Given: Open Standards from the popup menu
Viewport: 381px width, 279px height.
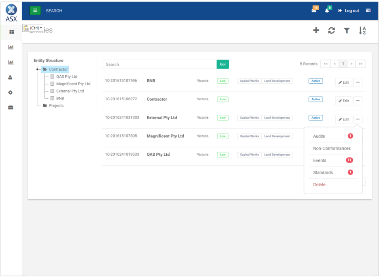Looking at the screenshot, I should click(333, 173).
